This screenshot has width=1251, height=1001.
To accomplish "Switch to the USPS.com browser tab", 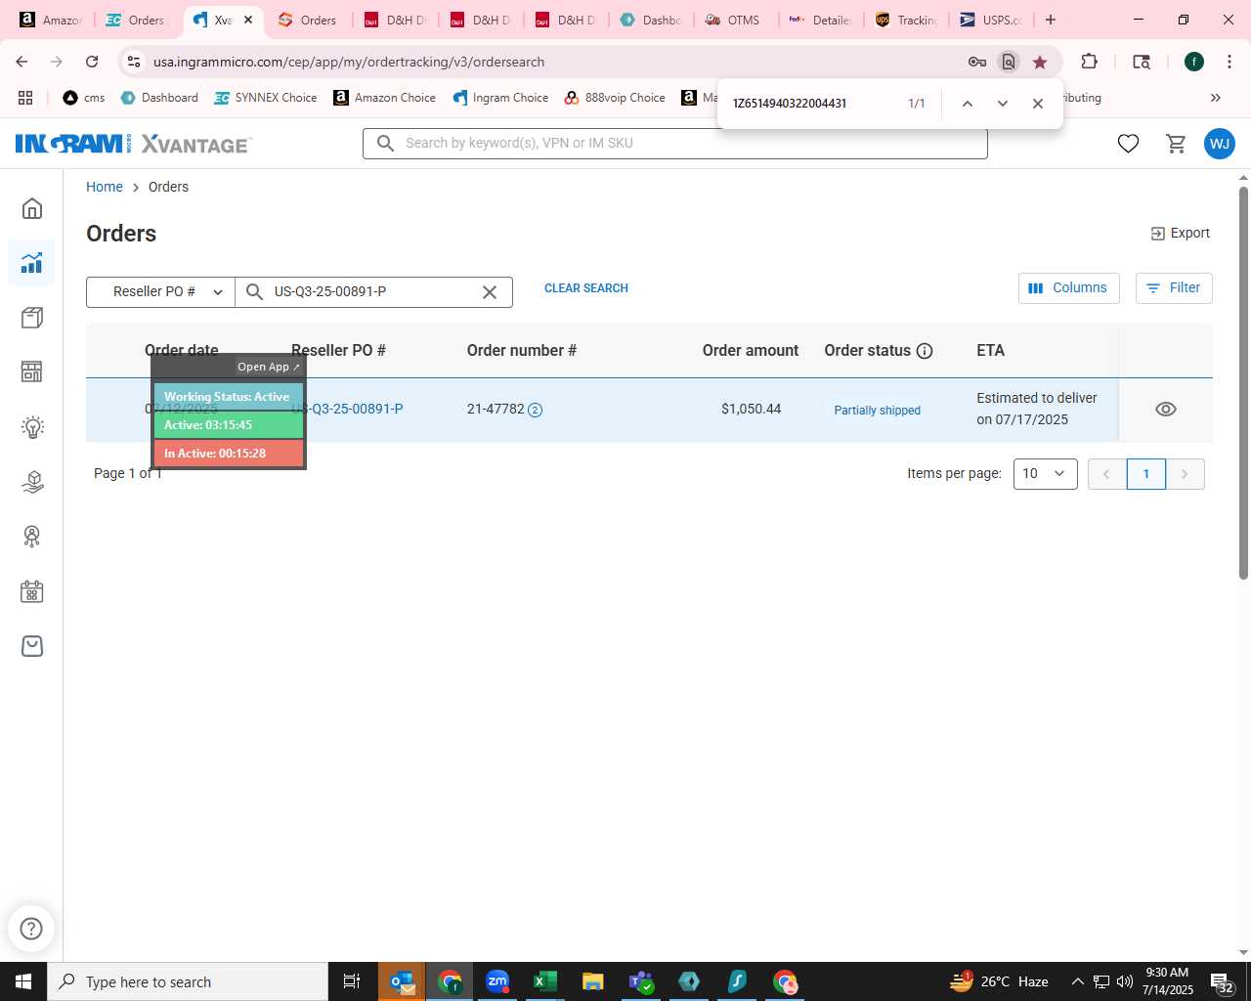I will pyautogui.click(x=991, y=20).
